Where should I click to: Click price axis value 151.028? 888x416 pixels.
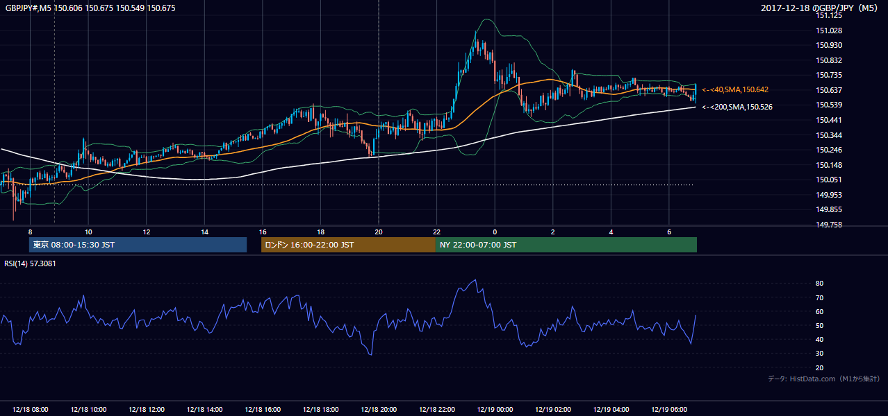829,31
